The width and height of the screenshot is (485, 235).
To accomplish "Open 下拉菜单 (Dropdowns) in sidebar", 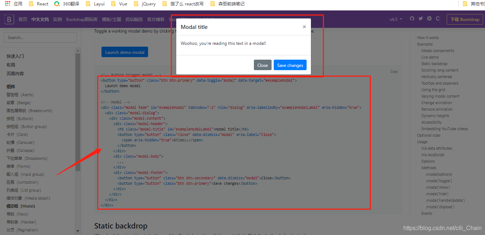I will point(27,158).
